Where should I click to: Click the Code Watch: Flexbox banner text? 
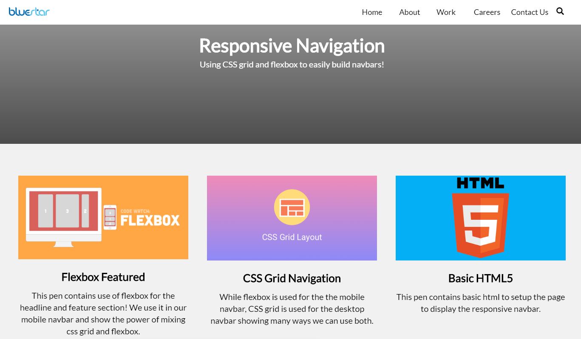[149, 217]
